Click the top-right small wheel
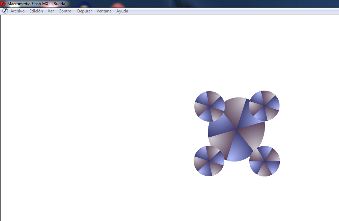Screen dimensions: 339x221 [x=264, y=105]
